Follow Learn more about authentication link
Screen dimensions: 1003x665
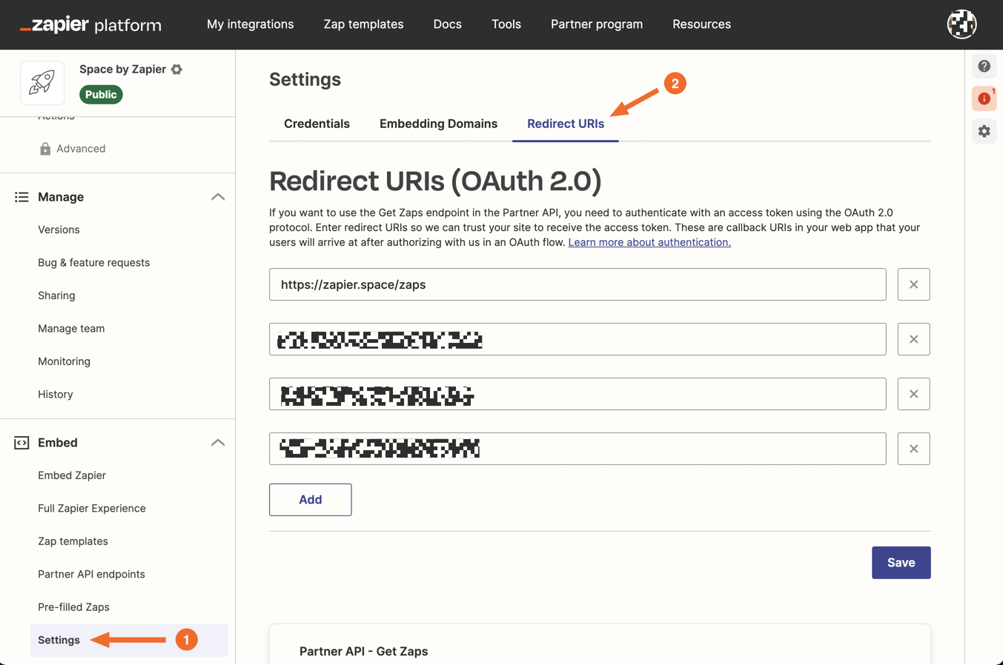(x=649, y=242)
